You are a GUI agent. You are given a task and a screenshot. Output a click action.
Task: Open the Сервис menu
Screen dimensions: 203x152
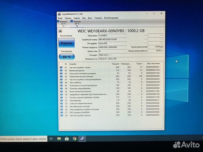click(x=77, y=18)
